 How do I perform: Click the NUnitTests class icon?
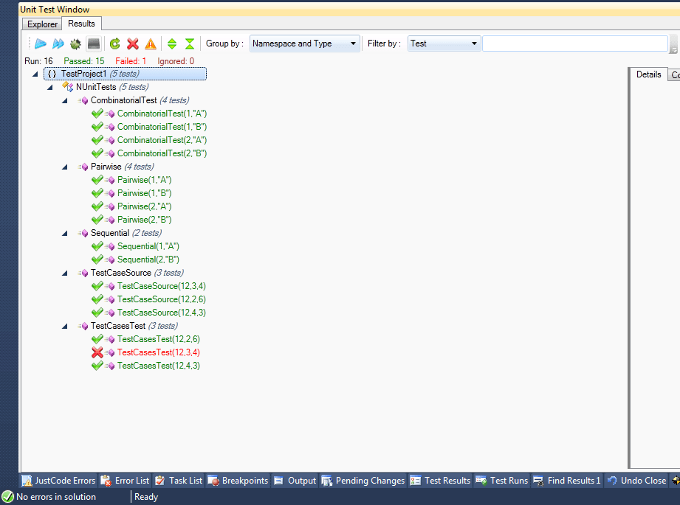(68, 86)
